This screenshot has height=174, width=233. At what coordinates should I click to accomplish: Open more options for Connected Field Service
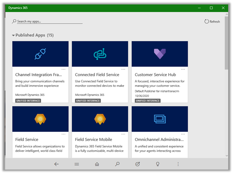[123, 69]
